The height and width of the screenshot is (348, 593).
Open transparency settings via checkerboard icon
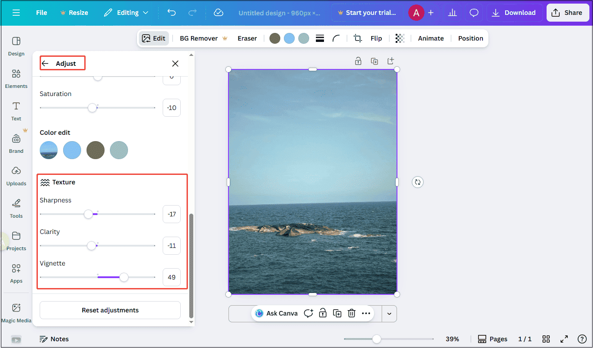(400, 38)
